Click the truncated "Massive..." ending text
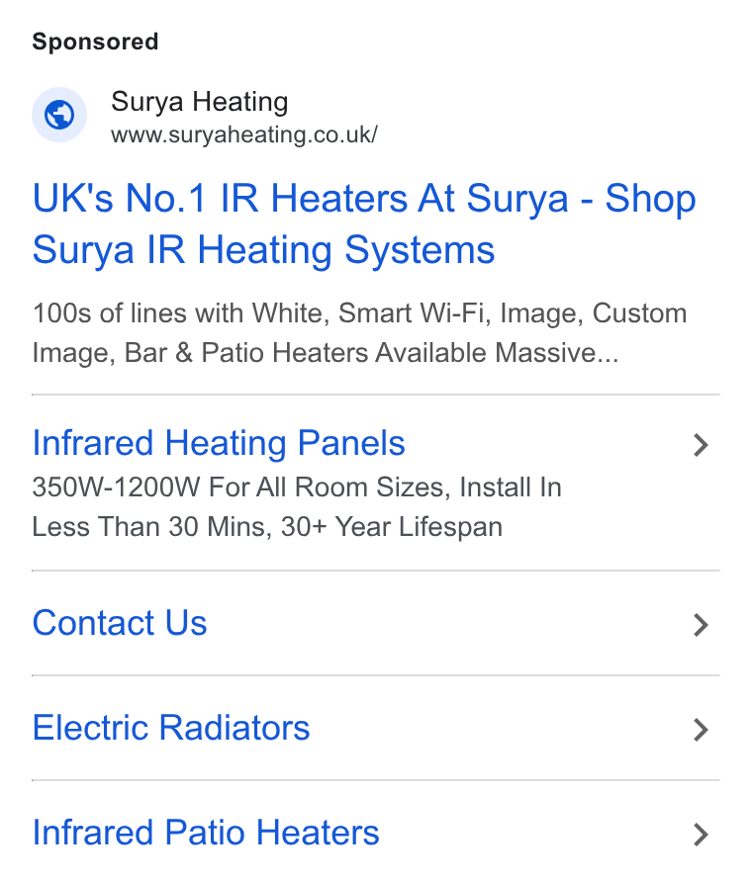752x884 pixels. [557, 353]
